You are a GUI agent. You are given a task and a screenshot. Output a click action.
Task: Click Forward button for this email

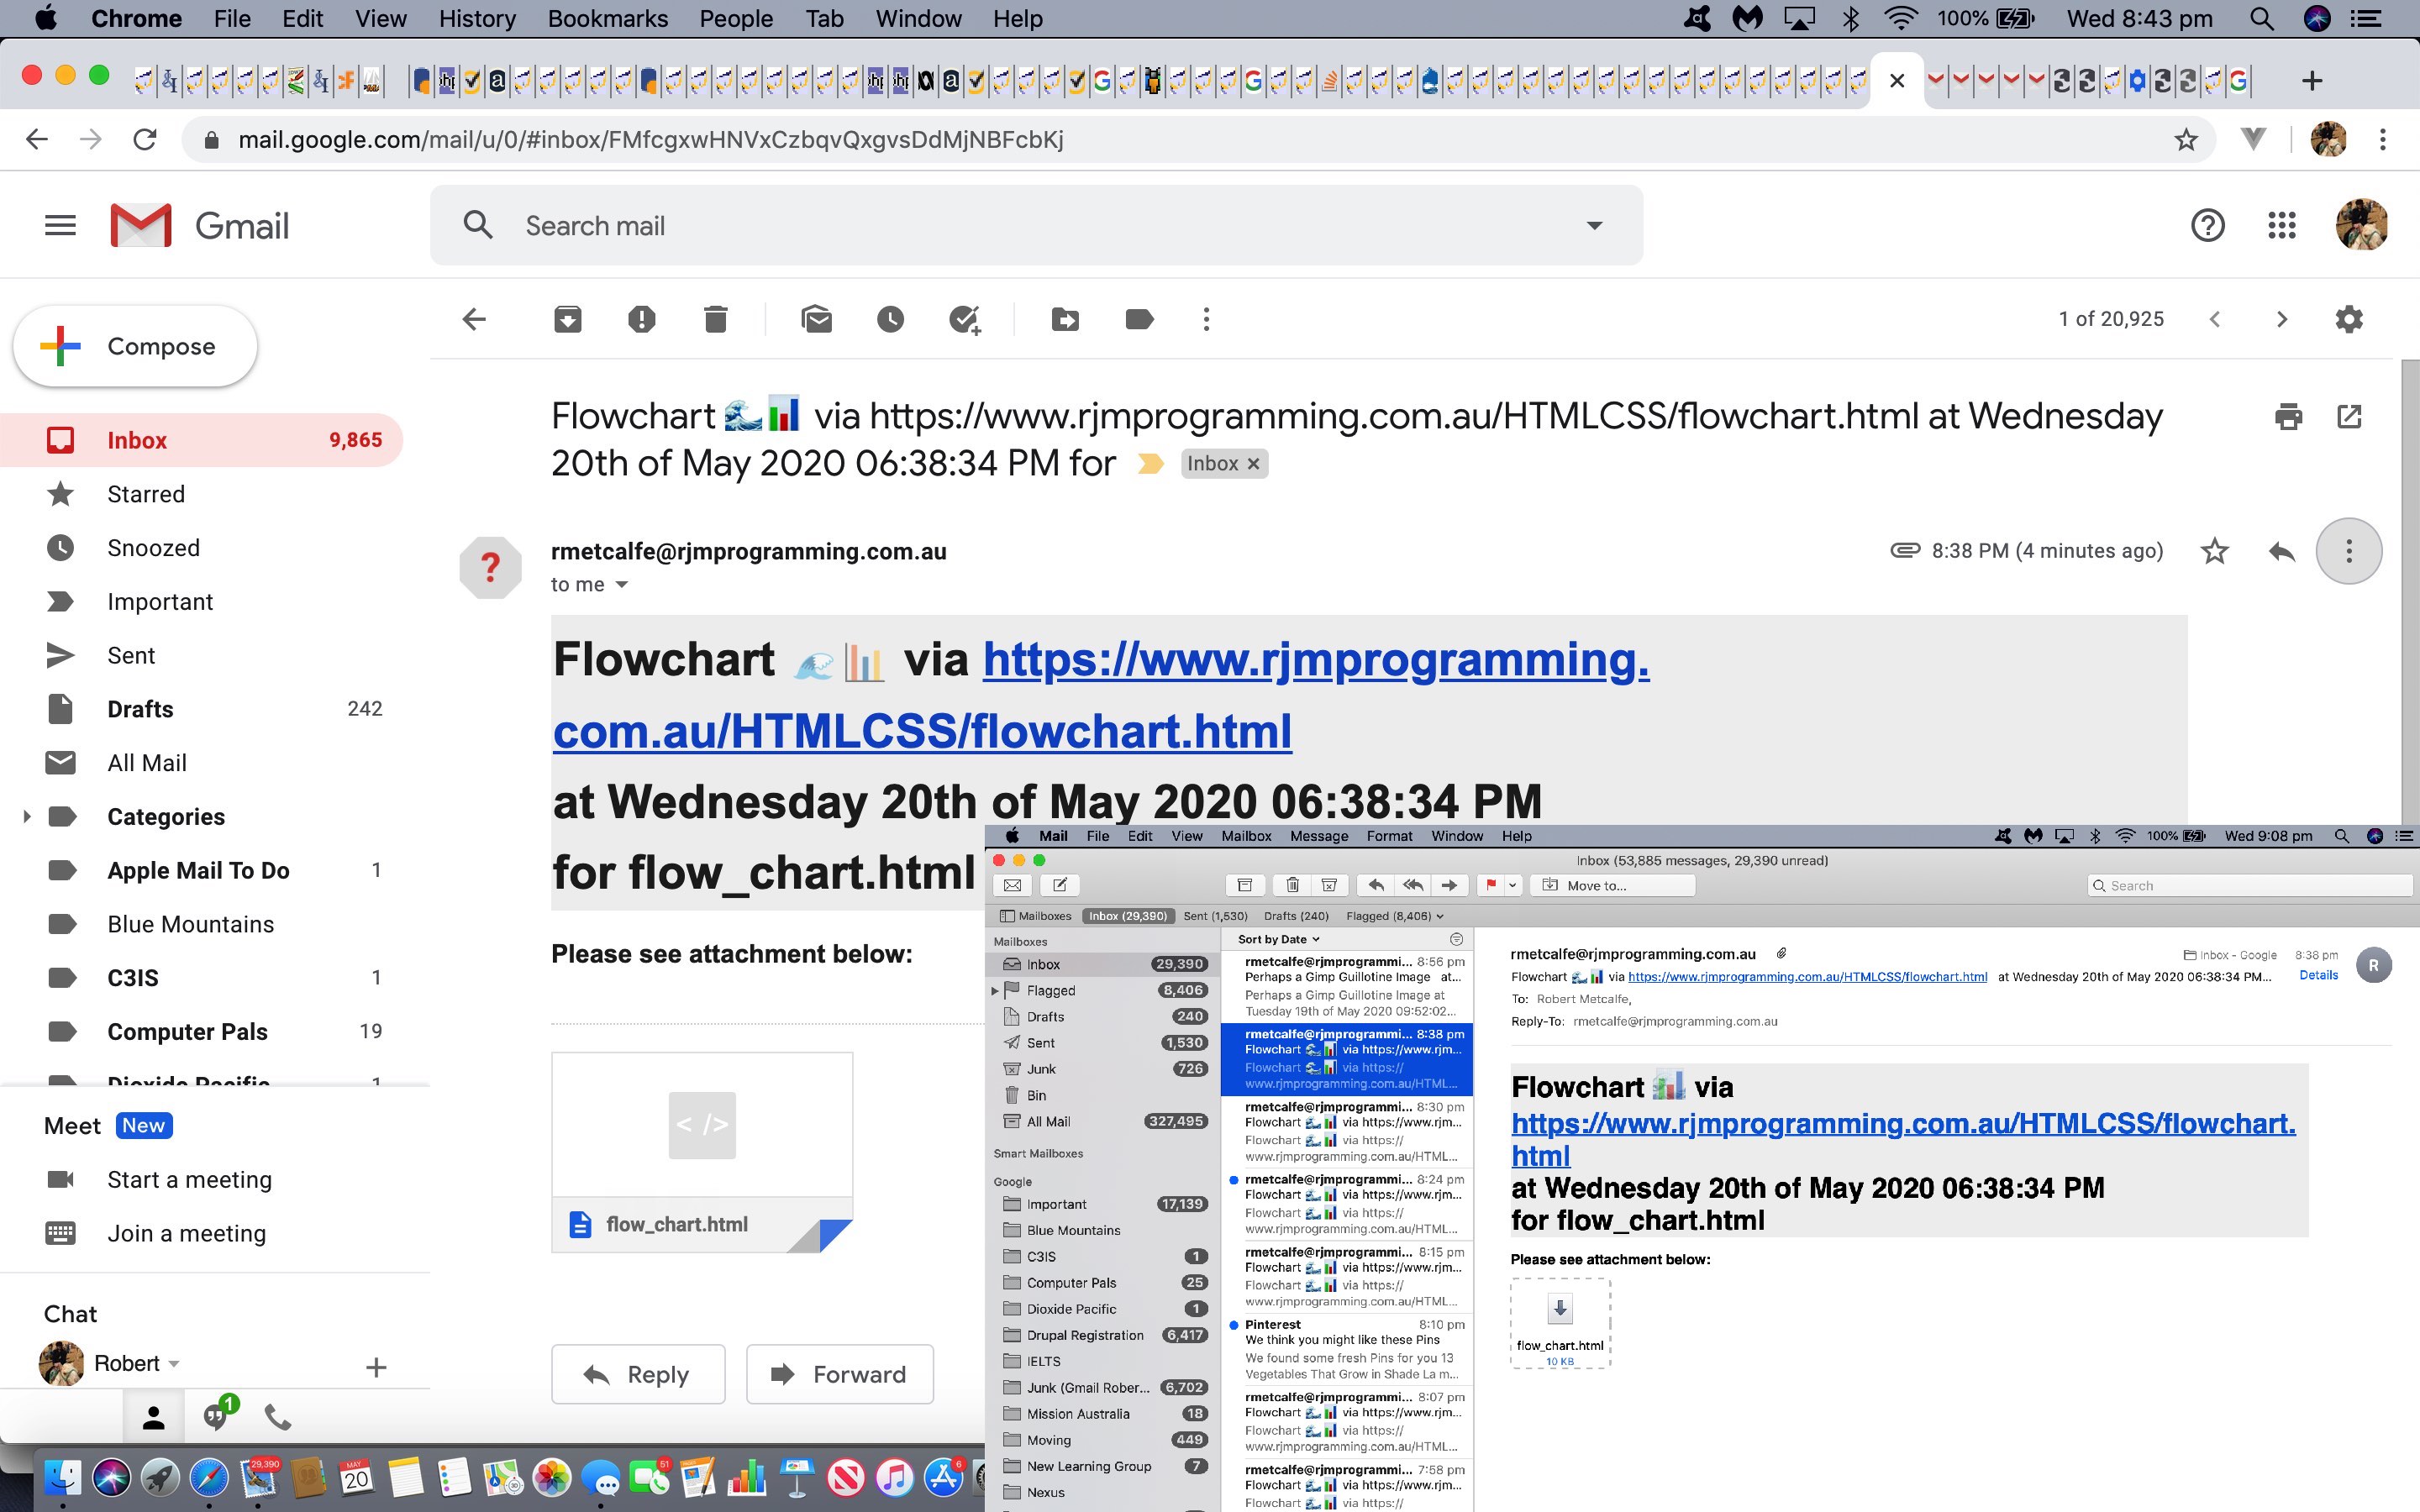click(x=836, y=1374)
